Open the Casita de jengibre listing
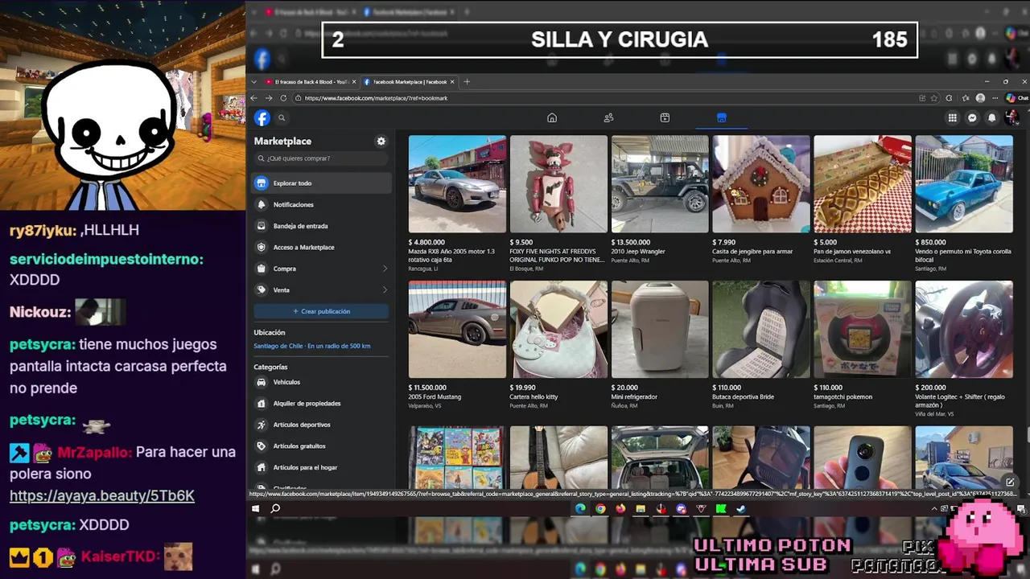Viewport: 1030px width, 579px height. point(761,184)
